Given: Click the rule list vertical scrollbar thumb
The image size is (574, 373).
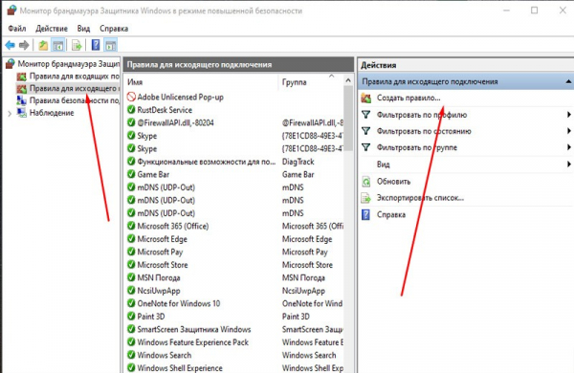Looking at the screenshot, I should [348, 118].
